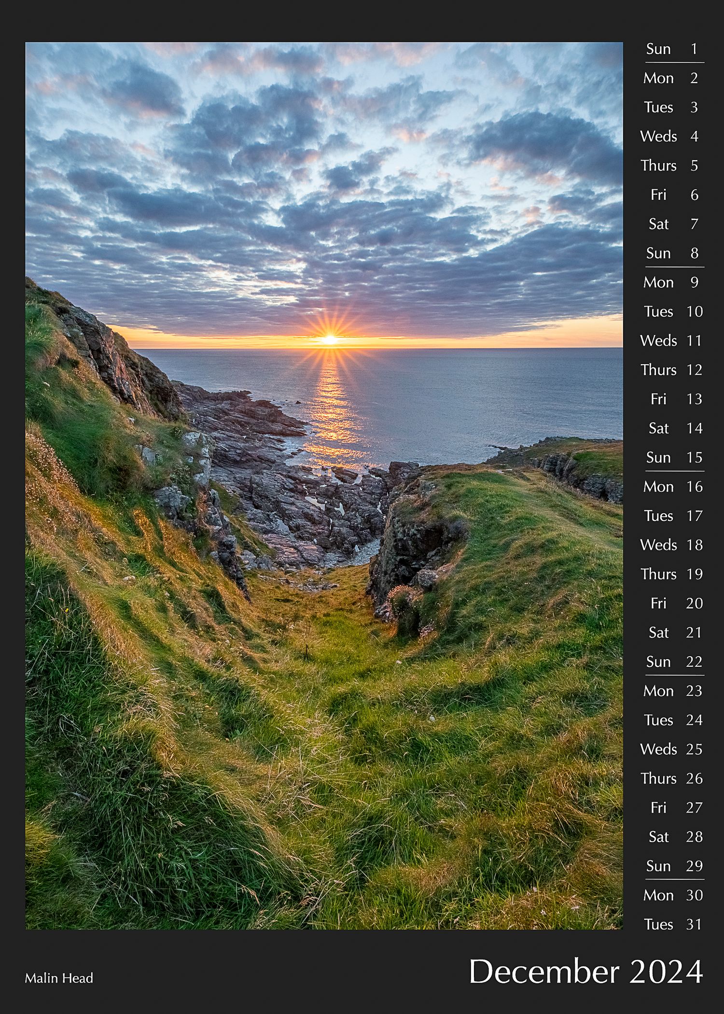This screenshot has width=724, height=1014.
Task: Select the date row 'Weds 25'
Action: click(672, 749)
